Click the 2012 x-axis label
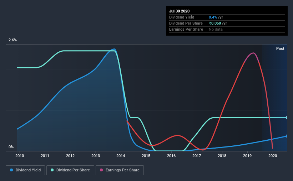 pyautogui.click(x=70, y=156)
